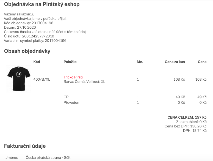The height and width of the screenshot is (161, 213).
Task: Click the product code 400/B/XL
Action: click(x=42, y=80)
